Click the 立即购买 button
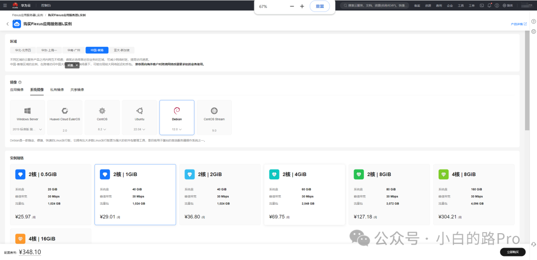 513,252
